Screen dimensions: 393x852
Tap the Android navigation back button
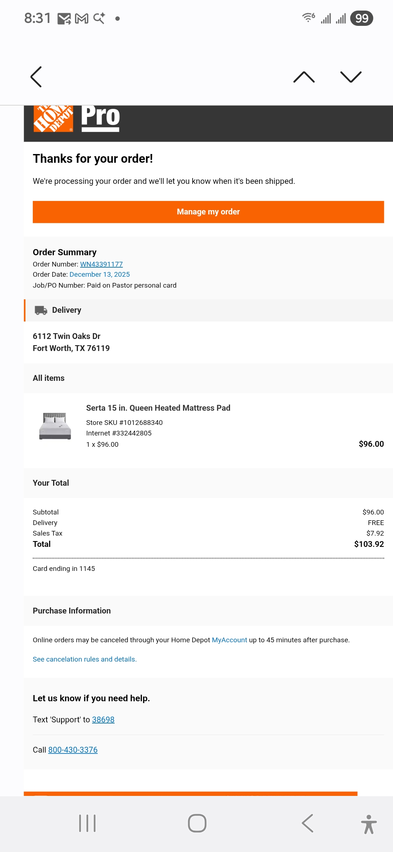click(307, 823)
